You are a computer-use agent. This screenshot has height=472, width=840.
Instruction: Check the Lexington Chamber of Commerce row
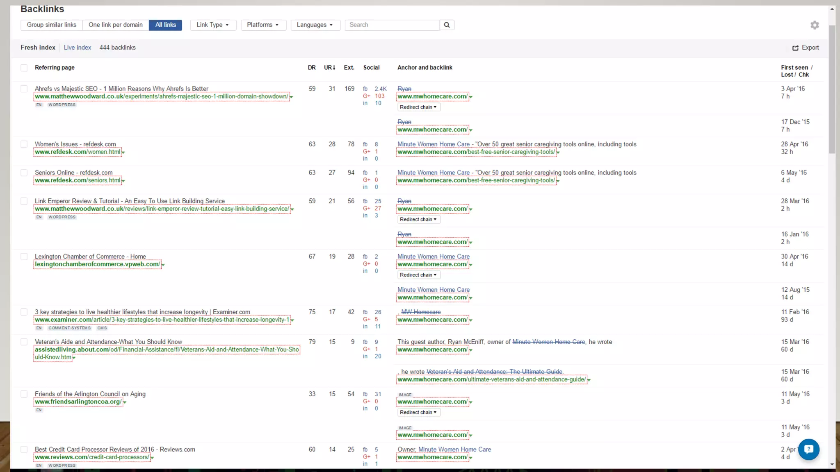[x=24, y=257]
